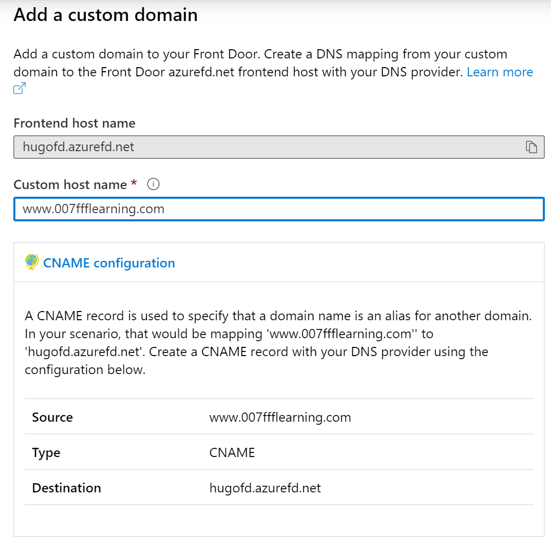
Task: Click the globe icon next to CNAME configuration
Action: click(x=32, y=262)
